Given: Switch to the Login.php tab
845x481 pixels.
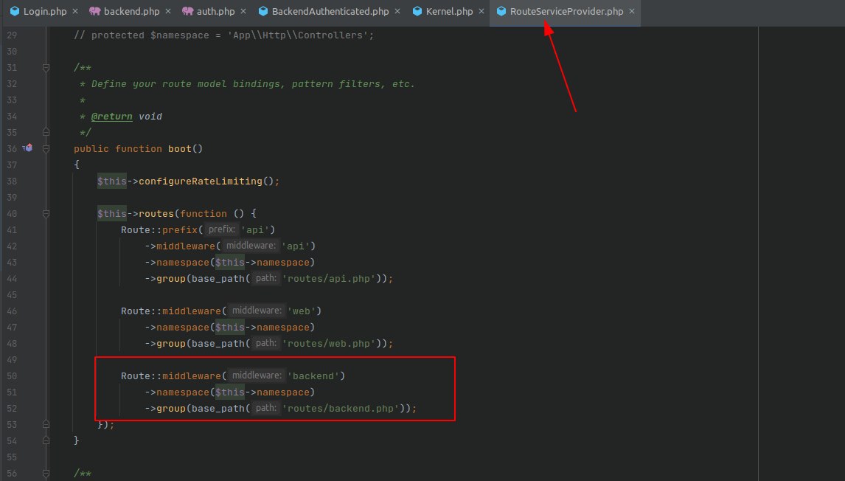Looking at the screenshot, I should 44,11.
